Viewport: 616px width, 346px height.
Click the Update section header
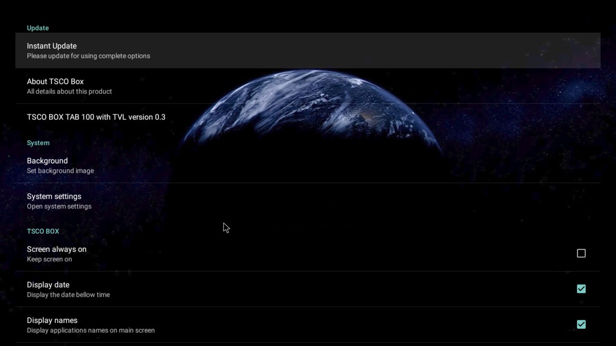38,28
